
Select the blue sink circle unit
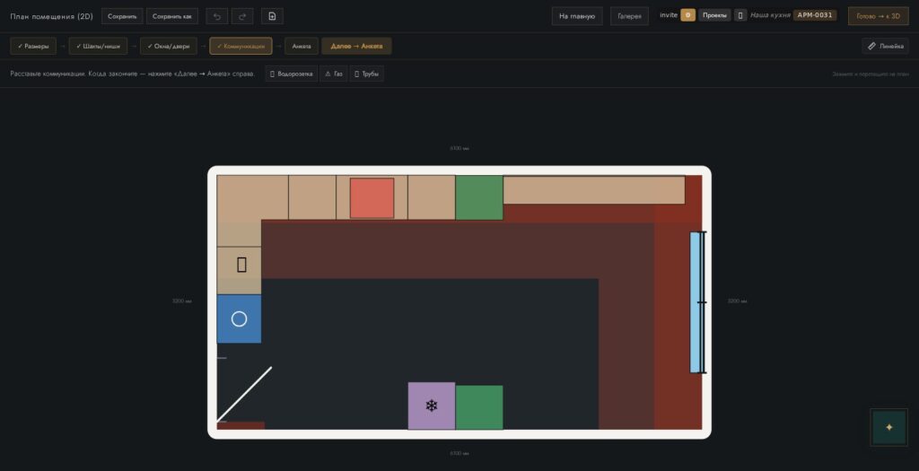(239, 318)
